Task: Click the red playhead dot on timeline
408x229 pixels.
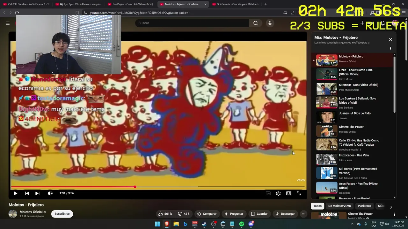Action: click(135, 187)
